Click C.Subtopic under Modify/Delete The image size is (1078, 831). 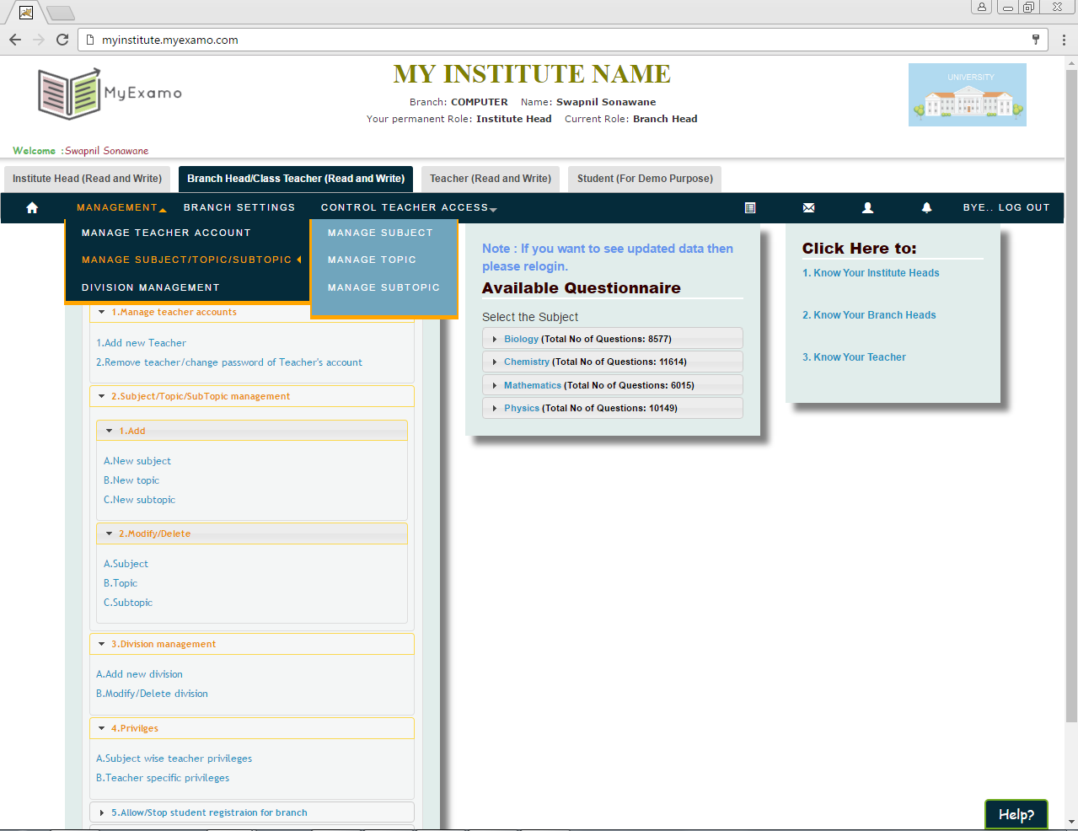128,603
